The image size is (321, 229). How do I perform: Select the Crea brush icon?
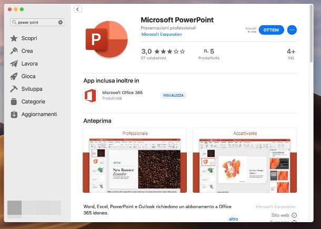coord(14,51)
